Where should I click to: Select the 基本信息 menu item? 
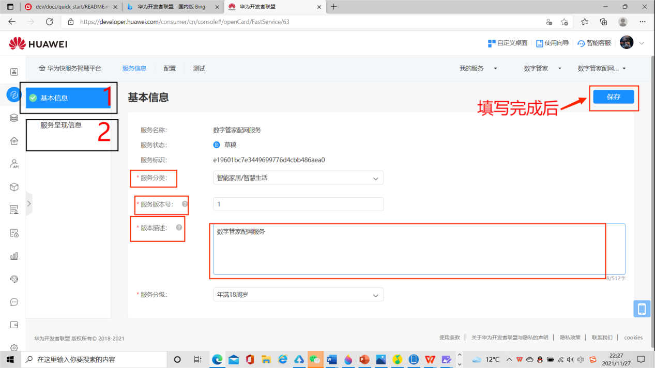tap(68, 98)
